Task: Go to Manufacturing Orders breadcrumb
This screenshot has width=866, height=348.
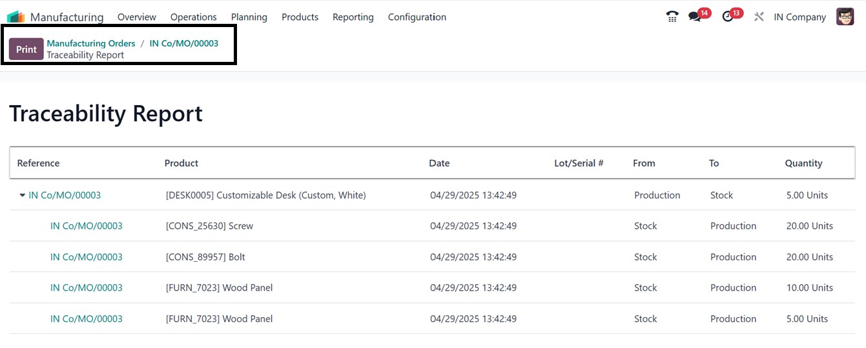Action: click(x=91, y=43)
